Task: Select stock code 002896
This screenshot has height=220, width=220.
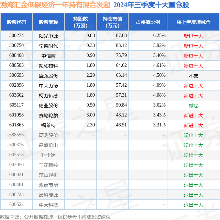Action: click(x=16, y=85)
